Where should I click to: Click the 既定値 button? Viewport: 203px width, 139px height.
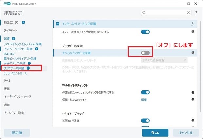click(x=17, y=133)
